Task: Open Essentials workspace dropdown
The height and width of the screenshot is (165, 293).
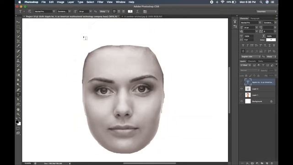Action: tap(266, 11)
